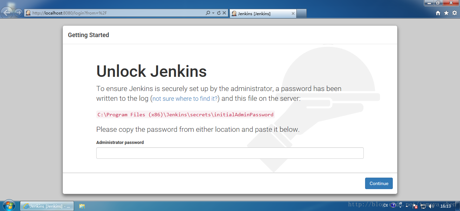Close the Internet Explorer window

(451, 3)
